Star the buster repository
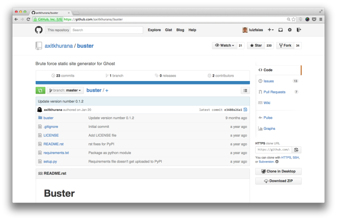Screen dimensions: 337x220 click(256, 45)
